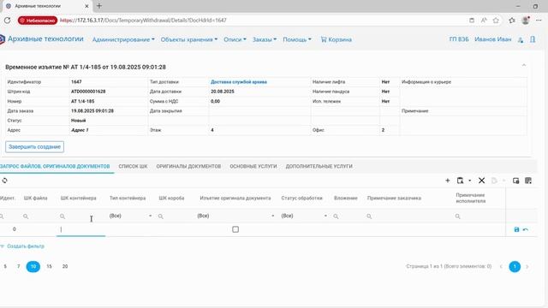This screenshot has height=308, width=548.
Task: Click the Завершить создание button
Action: coord(34,146)
